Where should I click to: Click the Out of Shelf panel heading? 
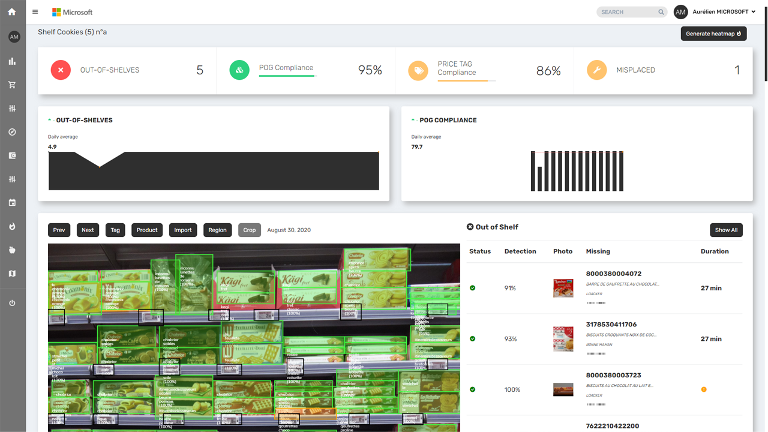tap(493, 227)
